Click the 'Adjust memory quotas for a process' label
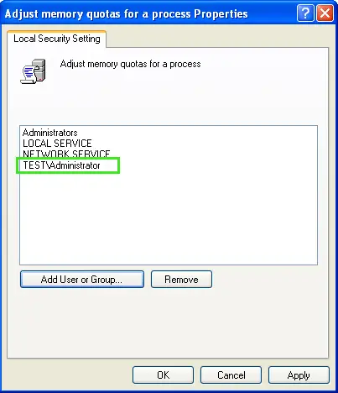The width and height of the screenshot is (338, 393). [x=130, y=64]
